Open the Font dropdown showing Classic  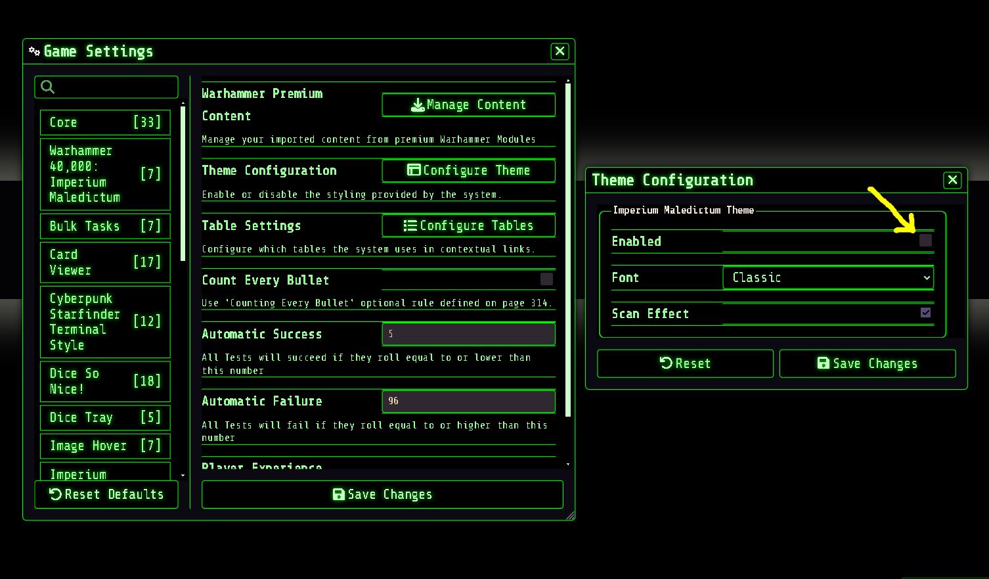click(828, 277)
